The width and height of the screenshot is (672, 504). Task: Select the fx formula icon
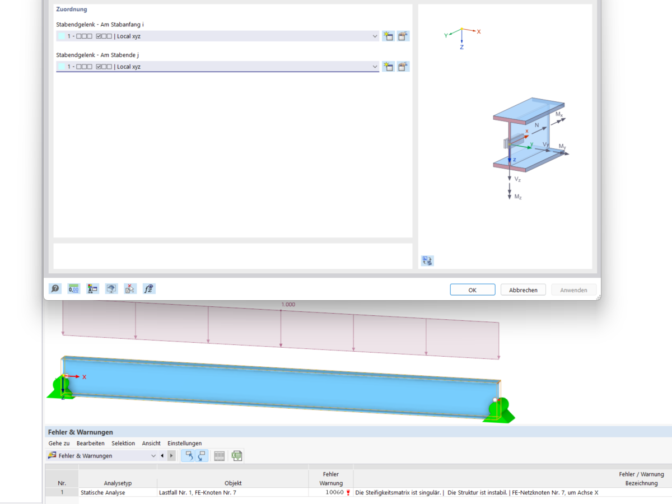148,288
